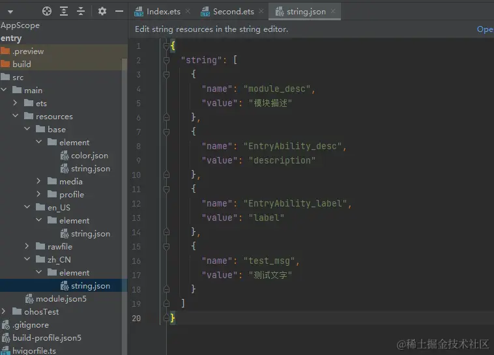Open string.json under base element

click(91, 169)
